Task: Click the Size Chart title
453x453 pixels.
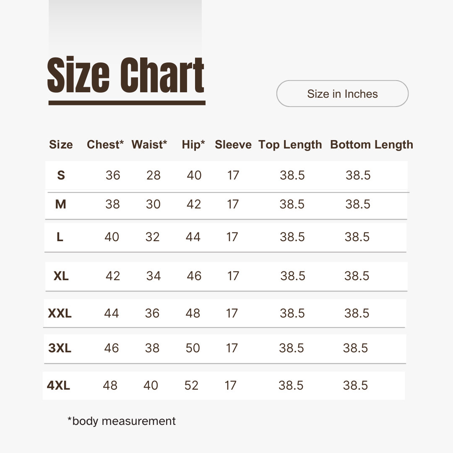Action: 126,75
